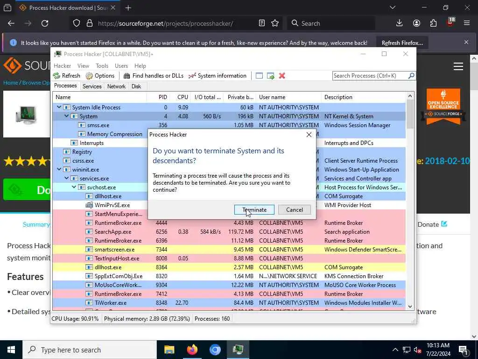Switch to the Disk tab
The image size is (478, 359).
tap(136, 86)
